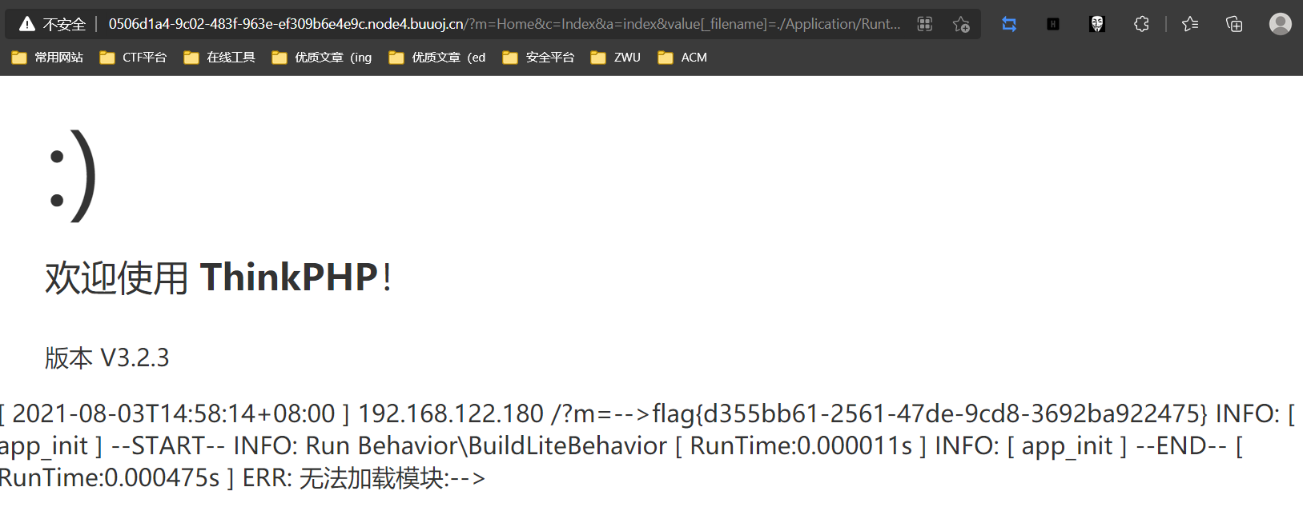Open the 在线工具 bookmark folder

219,58
